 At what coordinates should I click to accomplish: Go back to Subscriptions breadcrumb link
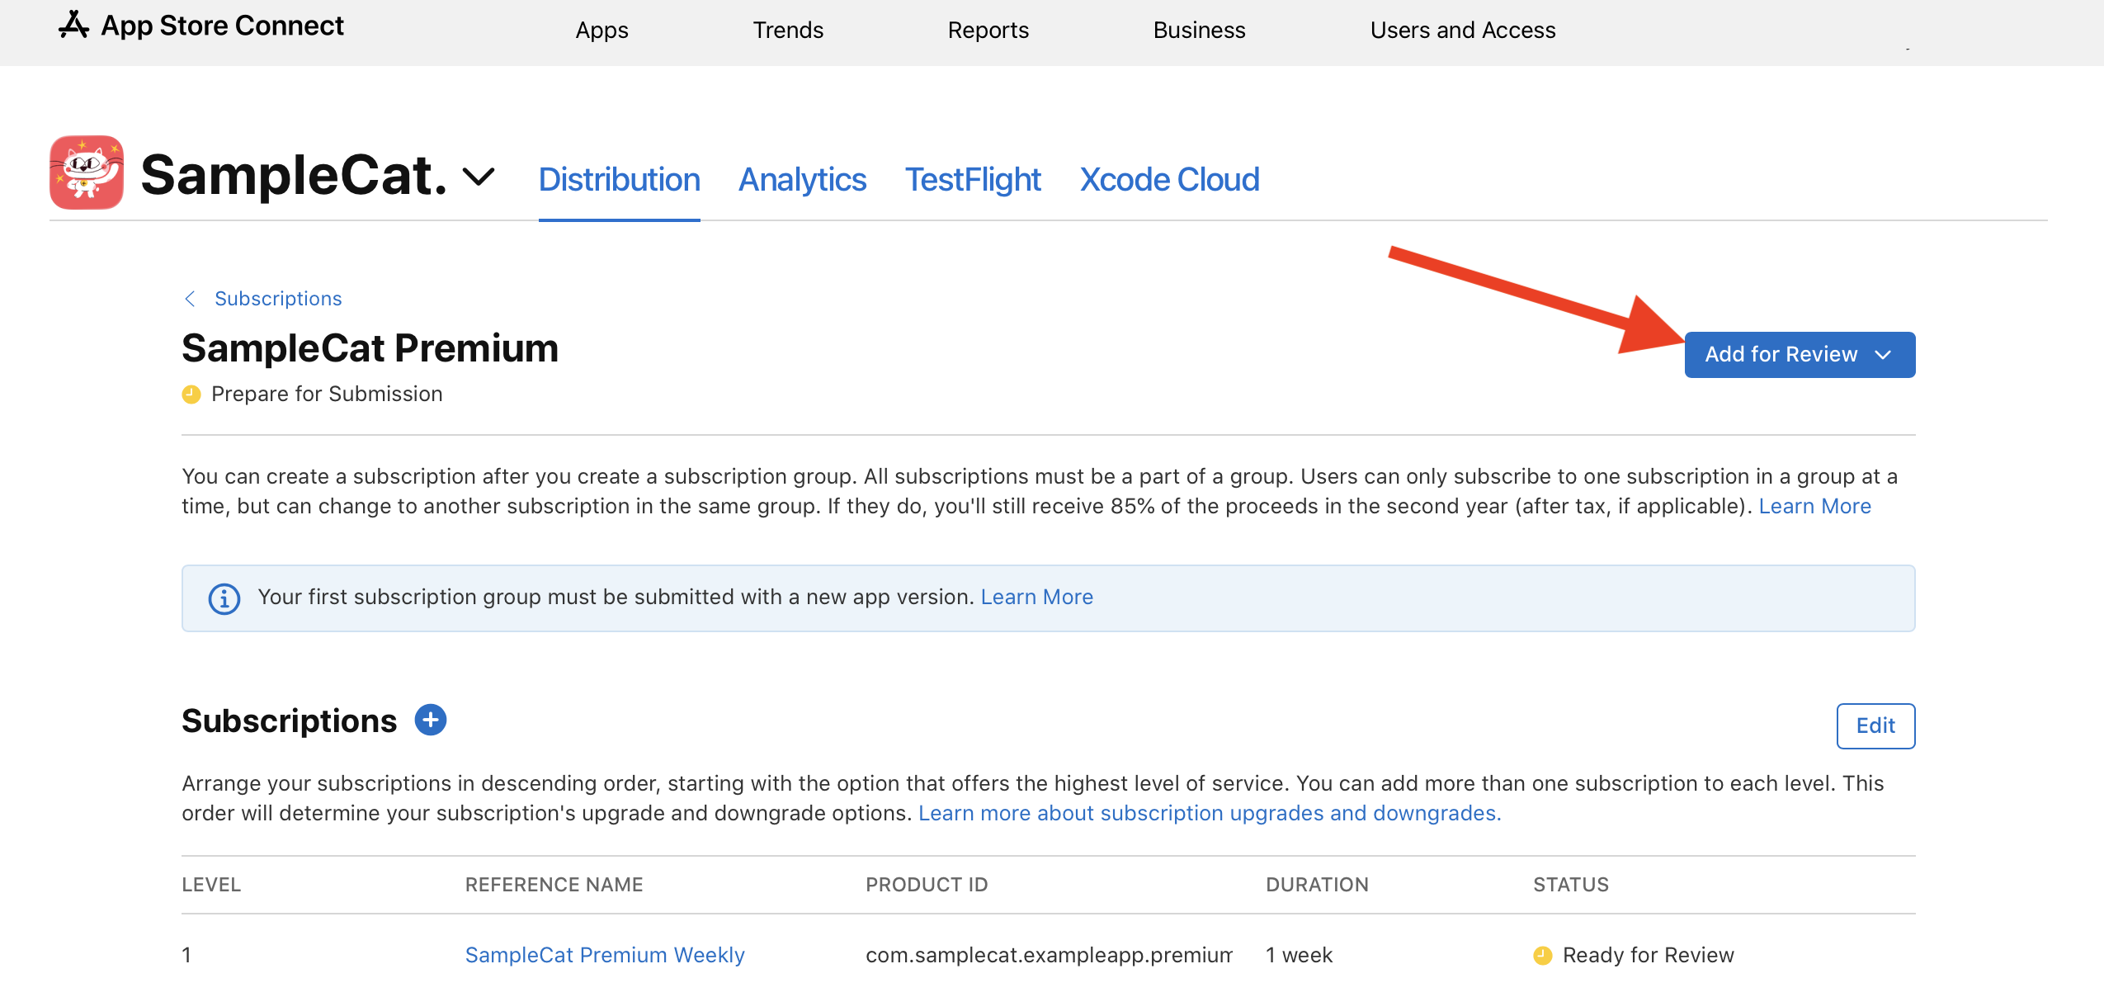[x=278, y=299]
